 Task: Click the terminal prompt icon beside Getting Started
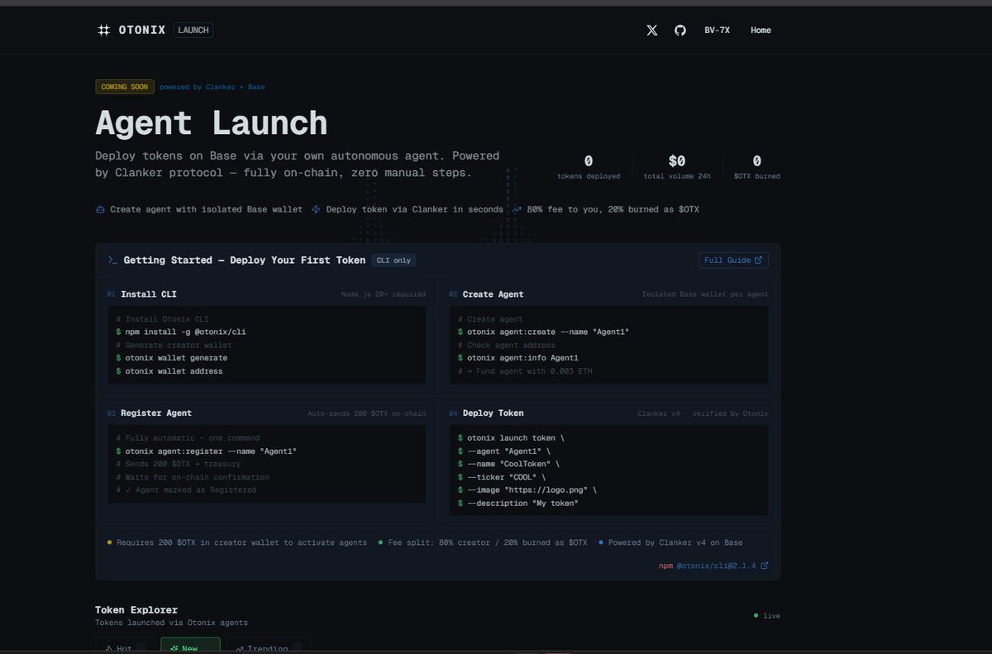(x=112, y=260)
